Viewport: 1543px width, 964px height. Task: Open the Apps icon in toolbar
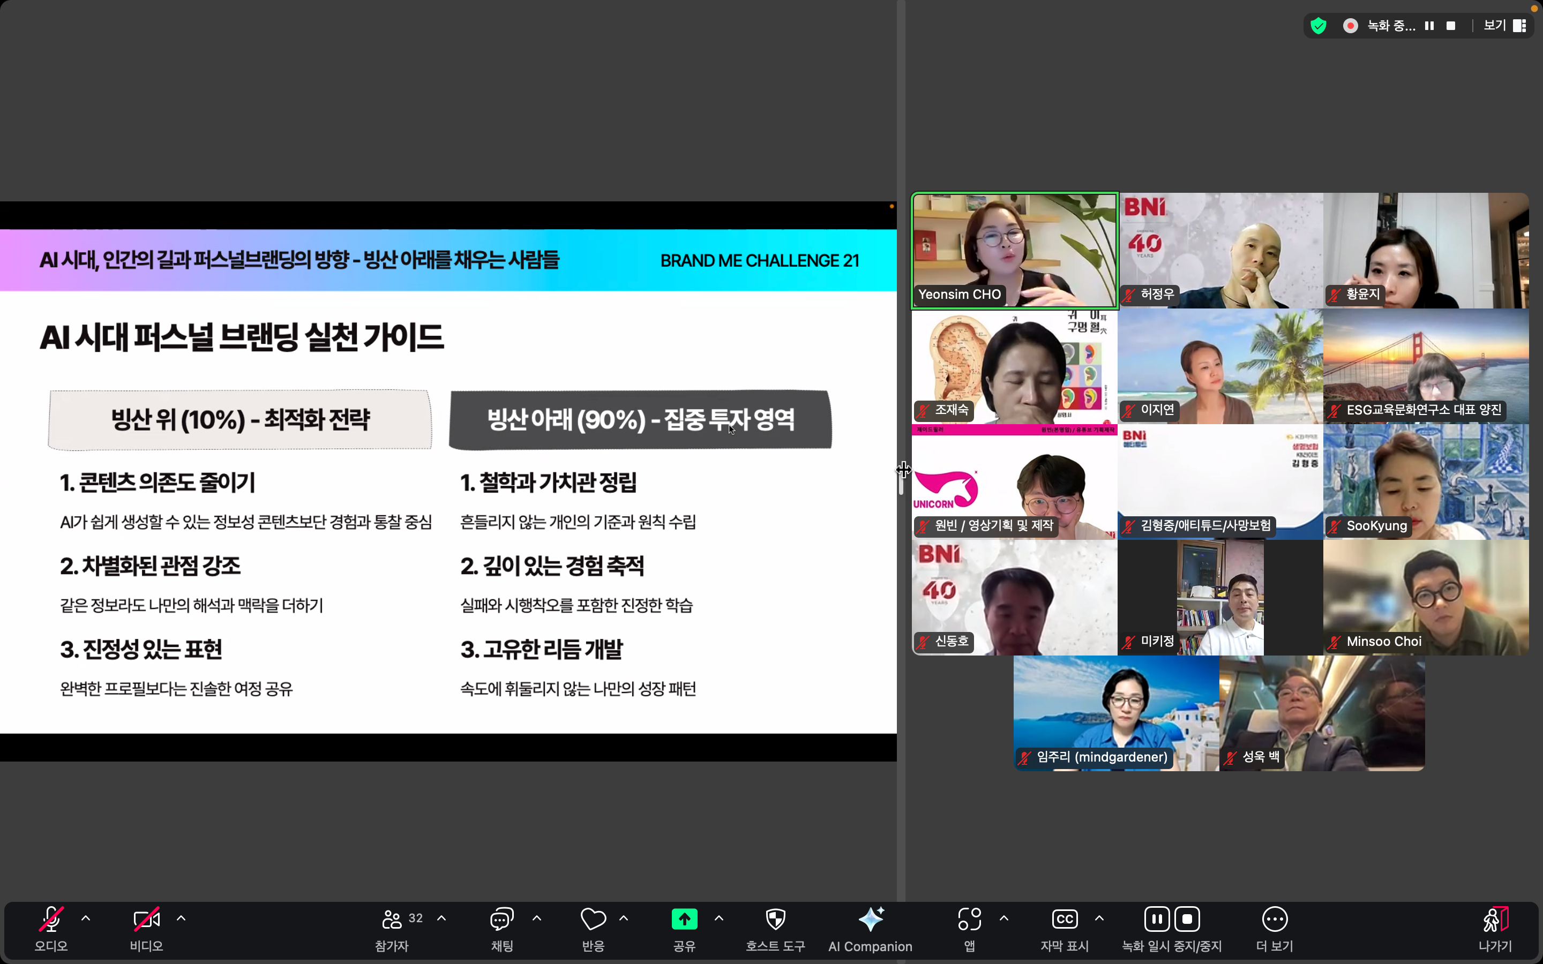(969, 920)
